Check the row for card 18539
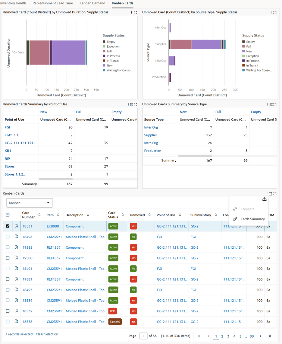Screen dimensions: 282x344 [8, 300]
